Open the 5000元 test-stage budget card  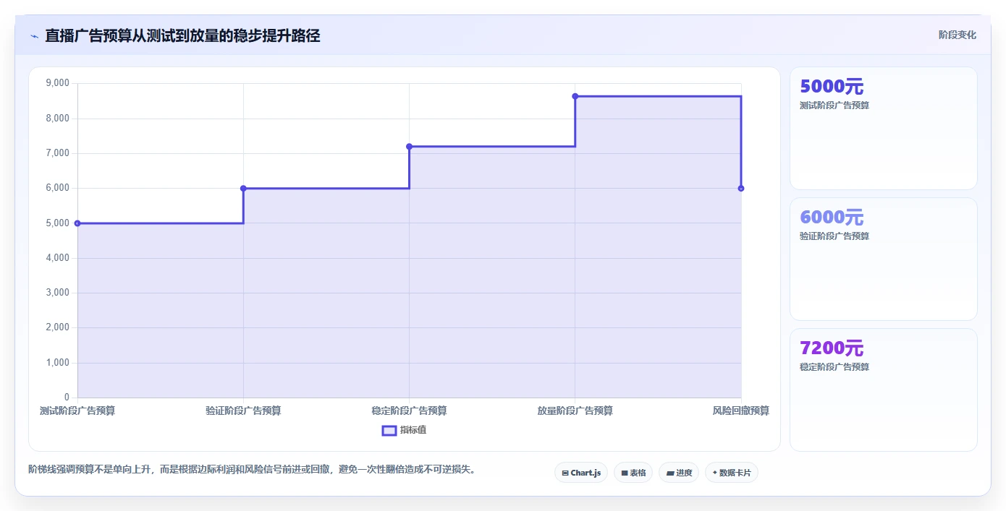coord(884,129)
